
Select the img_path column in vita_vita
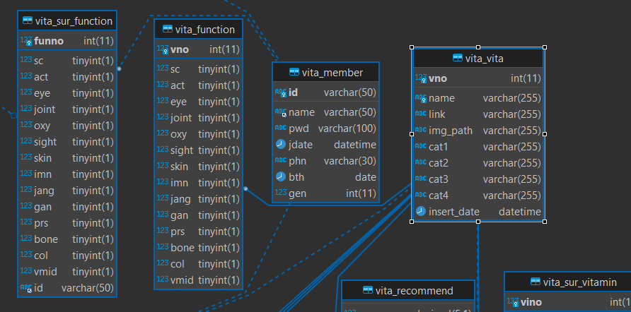[451, 131]
